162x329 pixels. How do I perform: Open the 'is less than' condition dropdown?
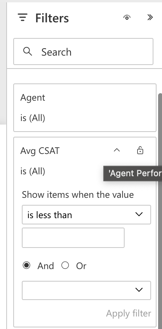[86, 215]
